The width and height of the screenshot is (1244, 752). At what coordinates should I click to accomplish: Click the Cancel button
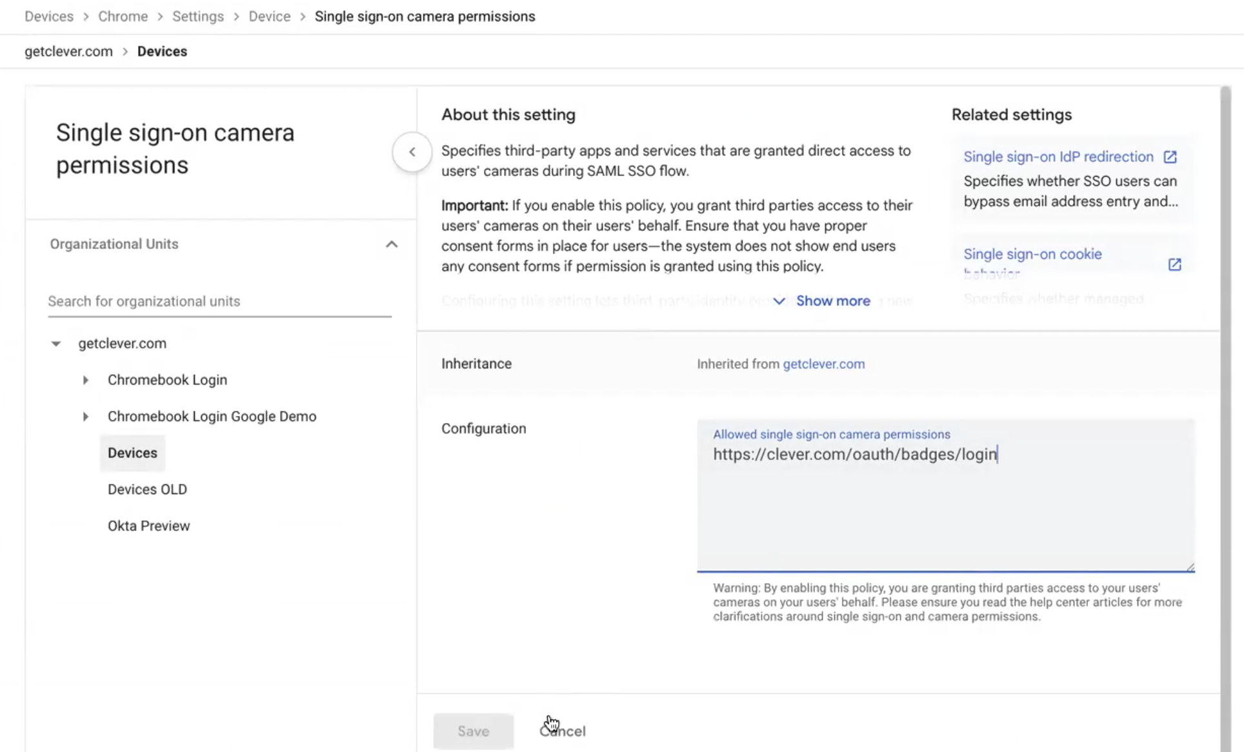pyautogui.click(x=561, y=731)
